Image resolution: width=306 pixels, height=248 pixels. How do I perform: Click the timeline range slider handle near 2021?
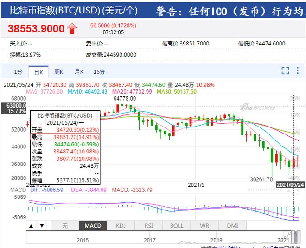[x=297, y=237]
